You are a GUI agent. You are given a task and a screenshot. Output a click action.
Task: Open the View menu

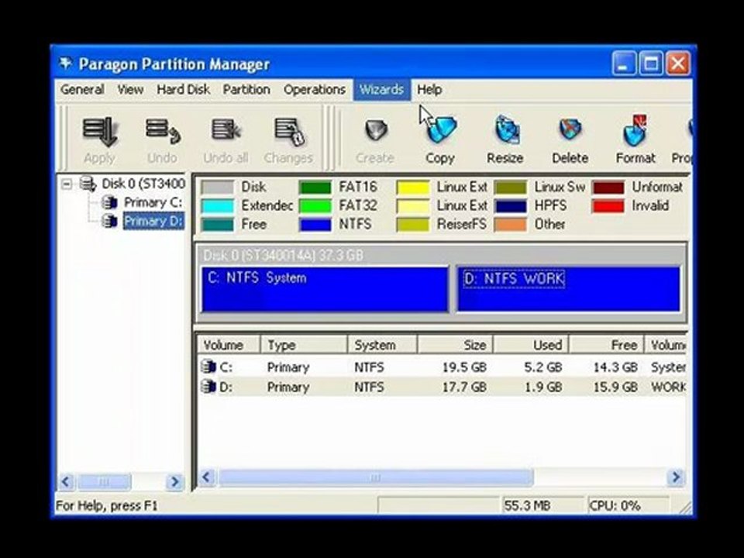(130, 90)
